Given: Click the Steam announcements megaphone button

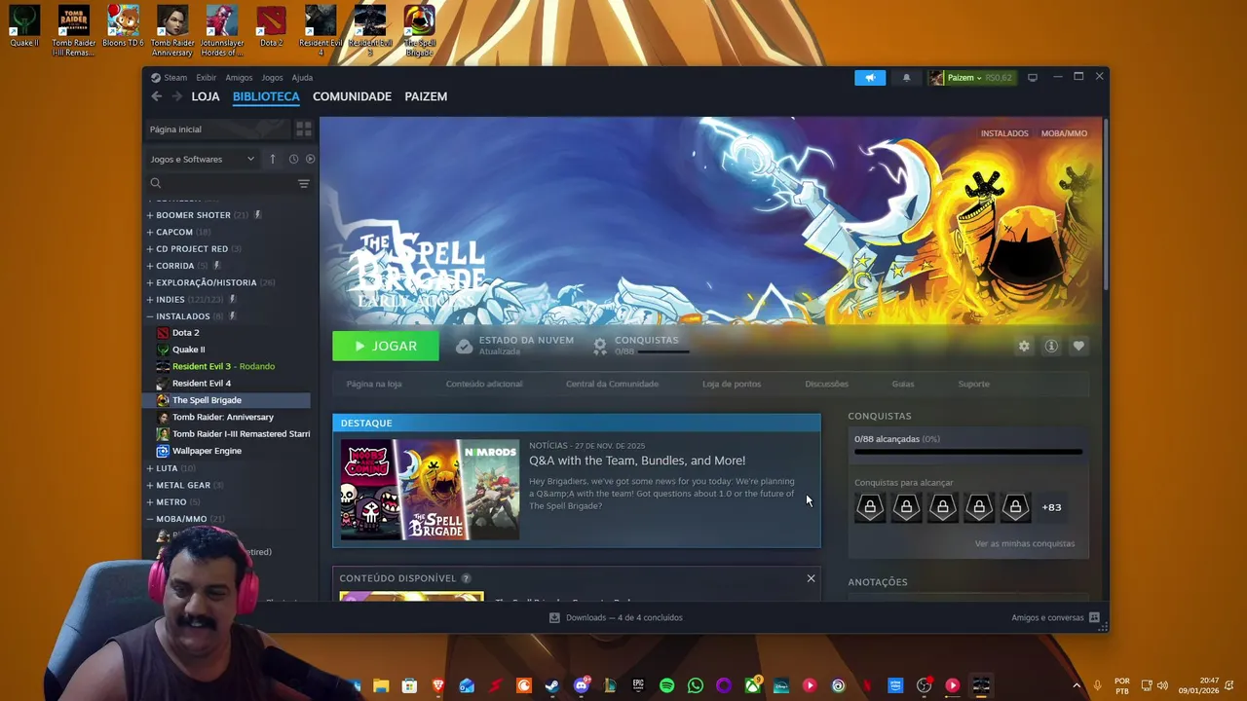Looking at the screenshot, I should click(870, 78).
